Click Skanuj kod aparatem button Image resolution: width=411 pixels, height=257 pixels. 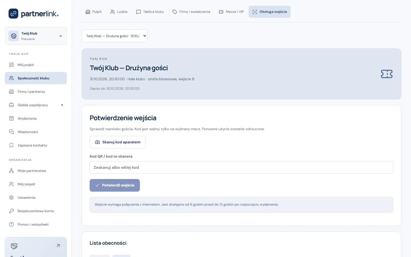[x=118, y=142]
